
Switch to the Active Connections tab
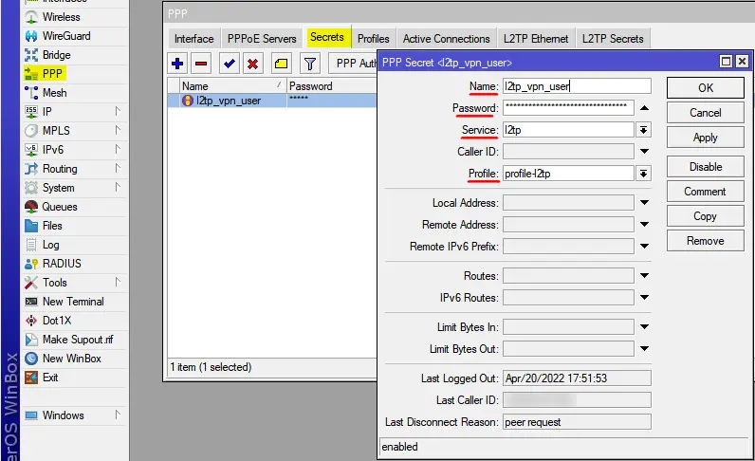(x=447, y=39)
